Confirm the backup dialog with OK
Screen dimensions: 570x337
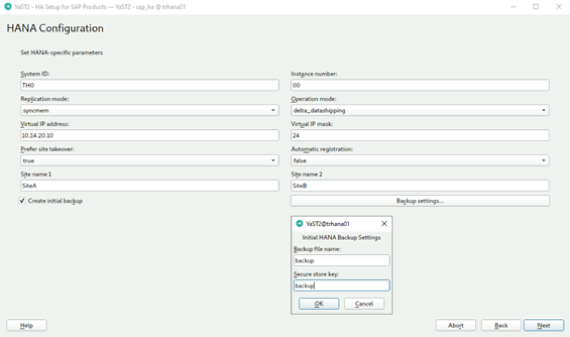(x=319, y=304)
